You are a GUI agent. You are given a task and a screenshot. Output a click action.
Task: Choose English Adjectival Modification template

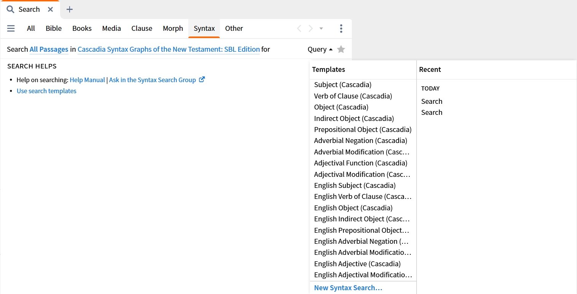coord(363,275)
